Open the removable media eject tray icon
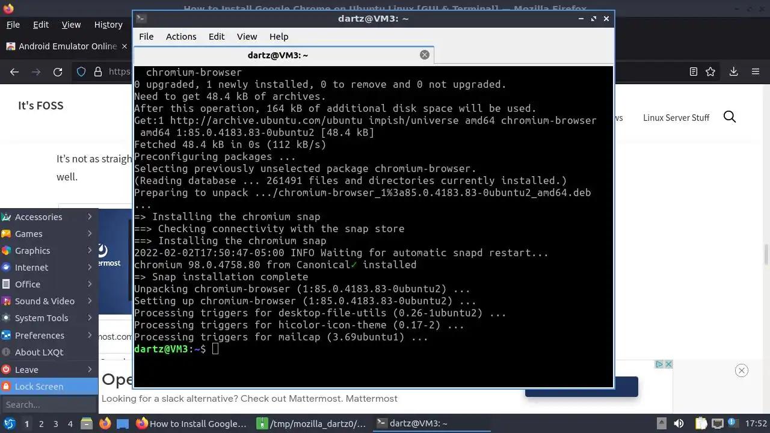 coord(661,423)
